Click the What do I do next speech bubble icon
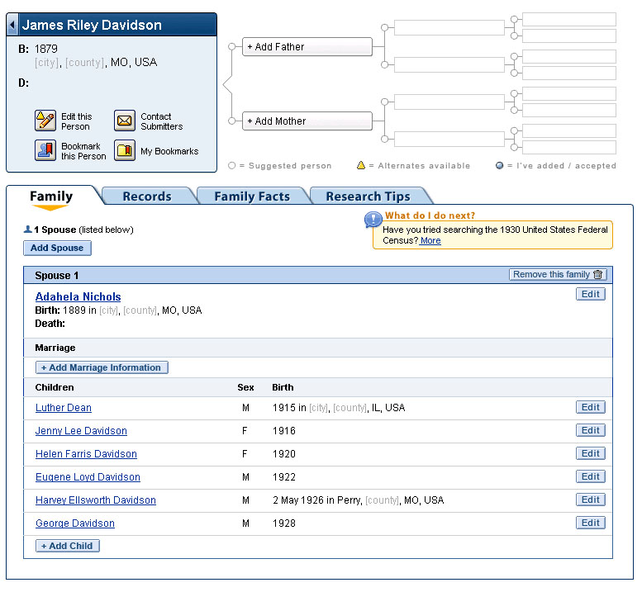 [373, 220]
